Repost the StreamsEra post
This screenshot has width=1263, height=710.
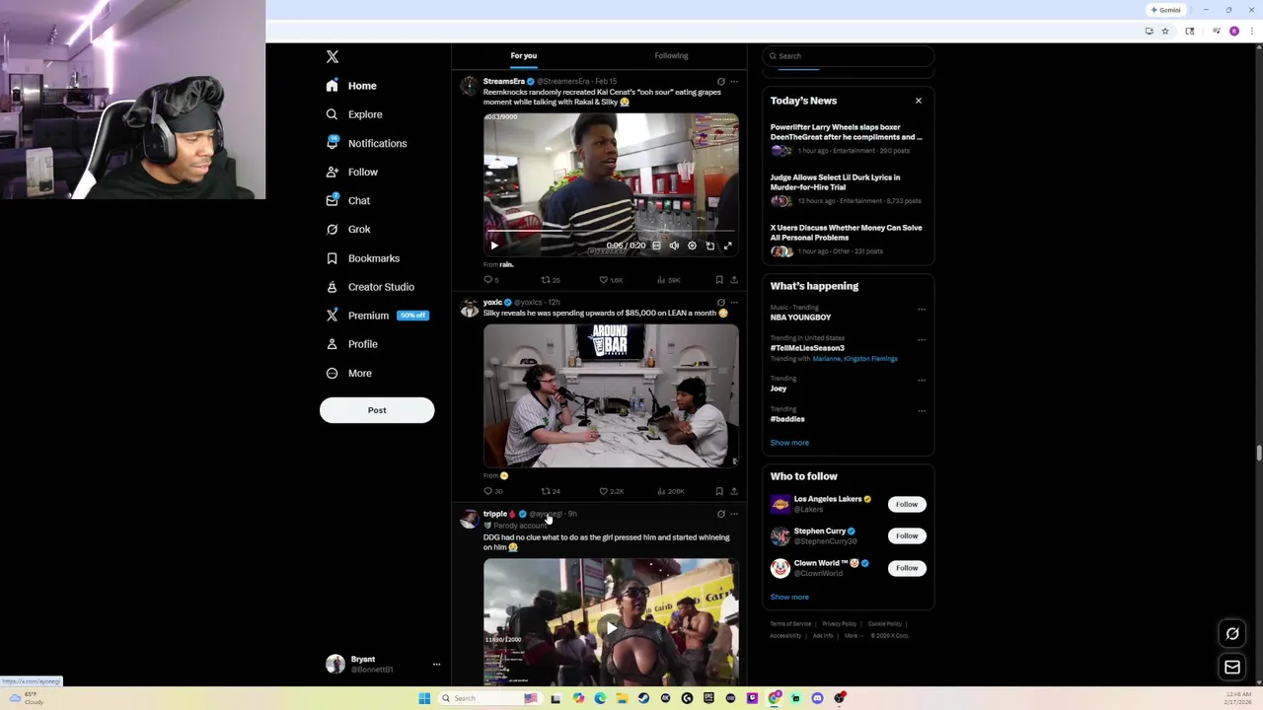[x=550, y=280]
